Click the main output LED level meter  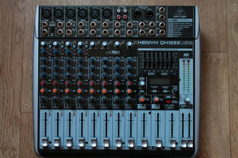tap(186, 77)
